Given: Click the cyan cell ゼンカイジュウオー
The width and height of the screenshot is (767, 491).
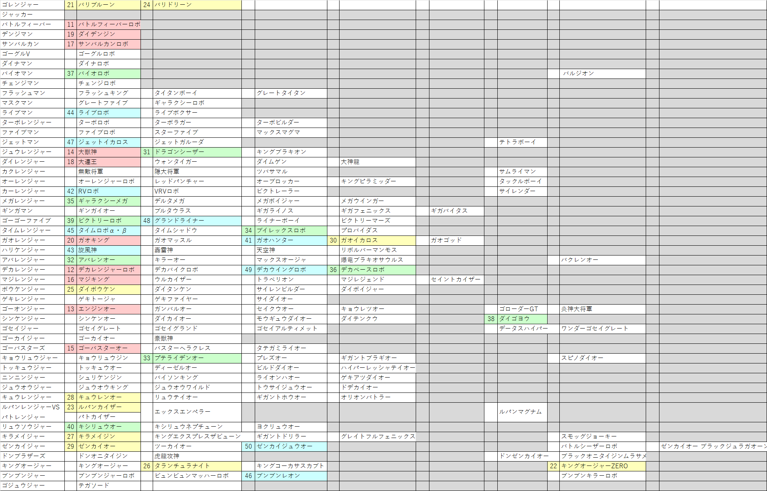Looking at the screenshot, I should coord(291,446).
